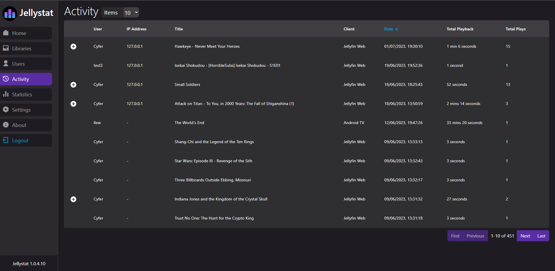The width and height of the screenshot is (555, 271).
Task: Jump to the Last page
Action: click(x=541, y=236)
